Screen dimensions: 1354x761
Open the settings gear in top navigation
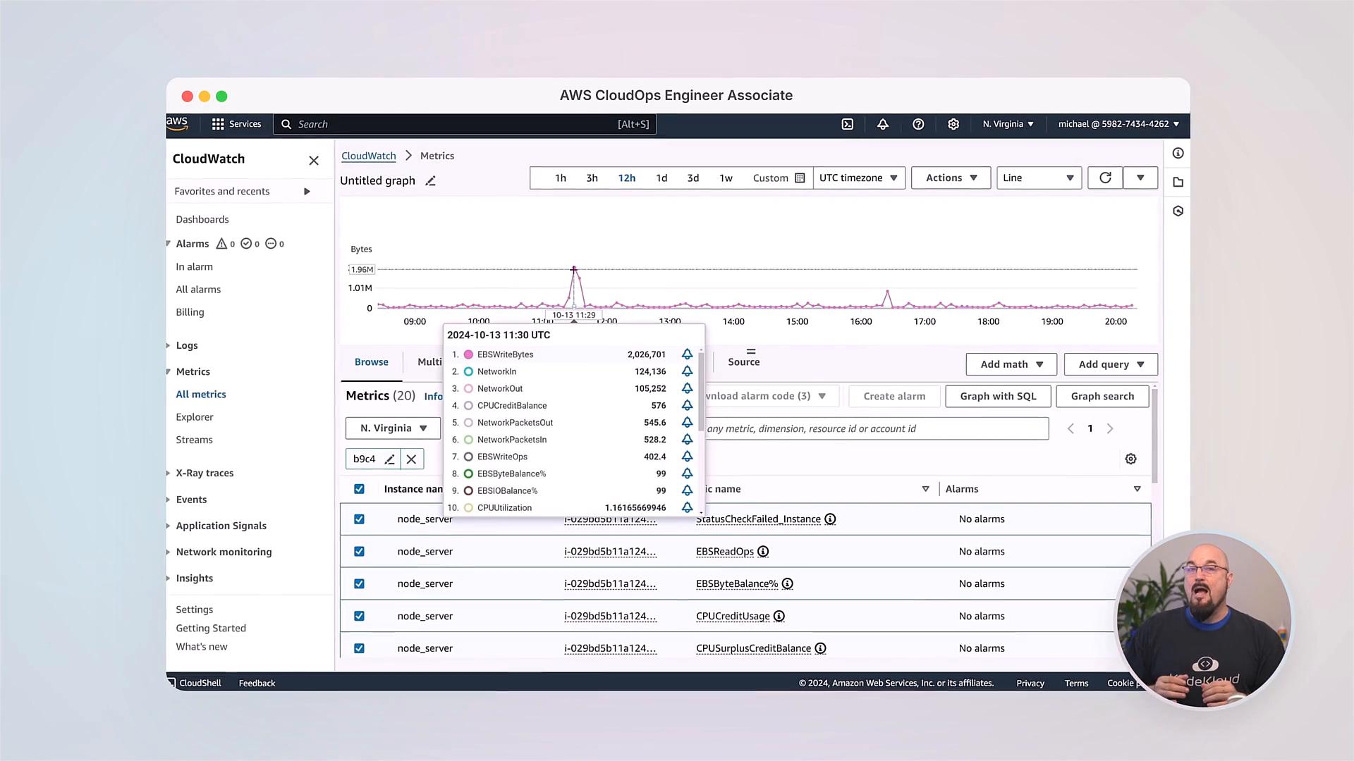click(x=953, y=124)
